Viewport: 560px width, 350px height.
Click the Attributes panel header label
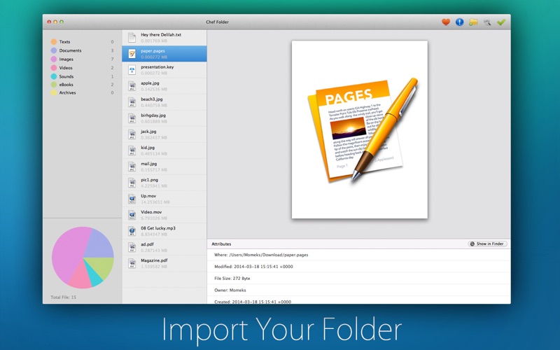point(221,244)
